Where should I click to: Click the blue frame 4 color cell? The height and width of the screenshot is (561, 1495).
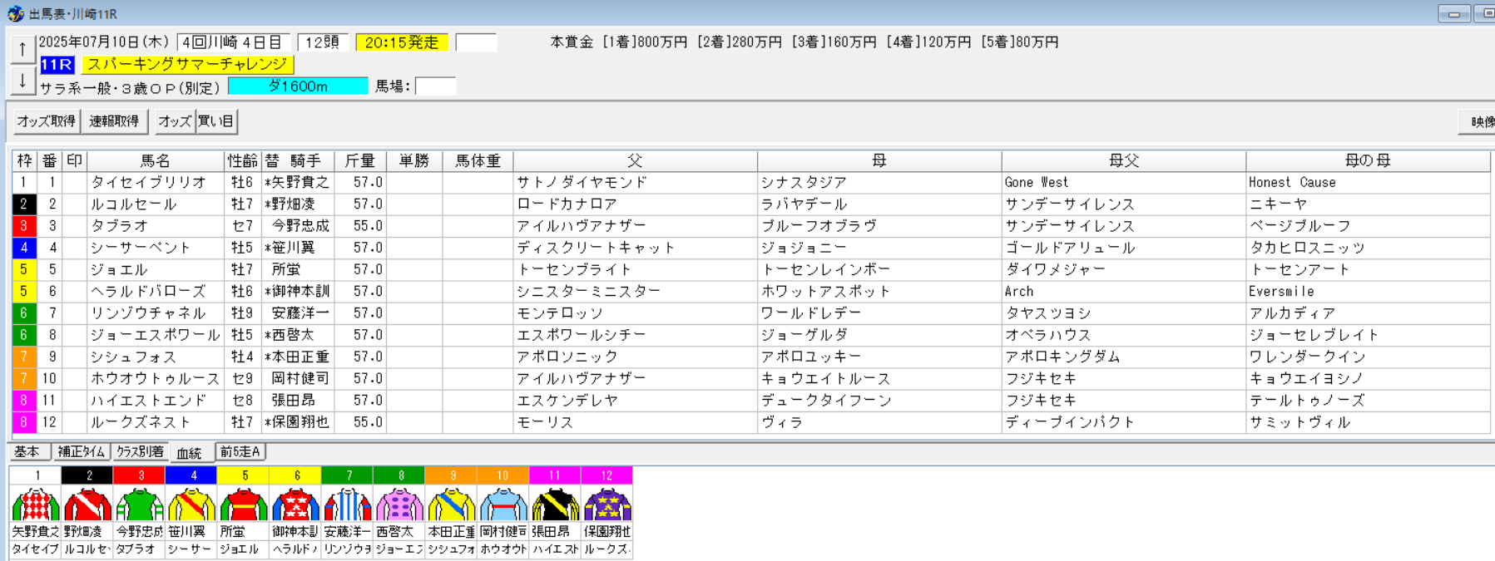pyautogui.click(x=24, y=248)
